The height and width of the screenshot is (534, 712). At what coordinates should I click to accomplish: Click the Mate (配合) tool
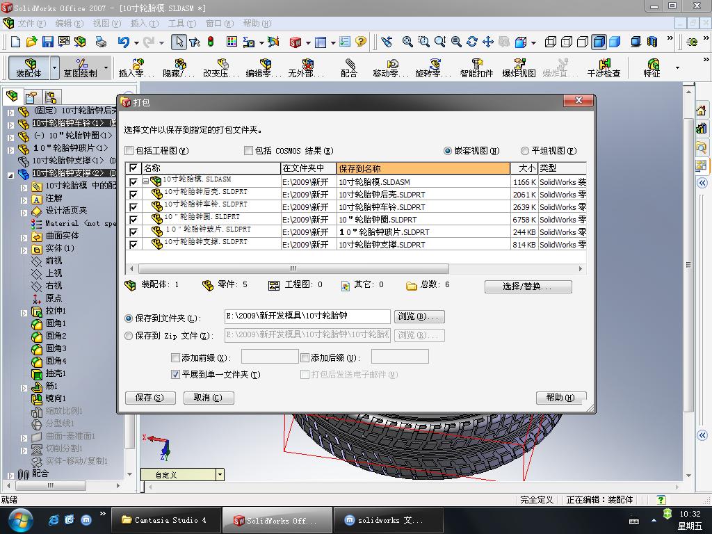349,67
